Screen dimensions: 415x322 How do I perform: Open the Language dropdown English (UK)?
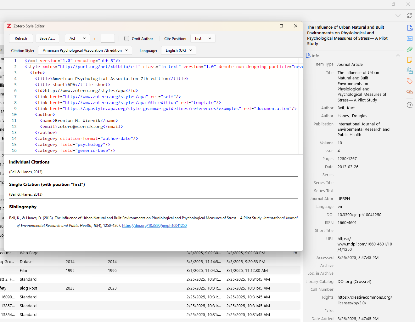(x=179, y=50)
